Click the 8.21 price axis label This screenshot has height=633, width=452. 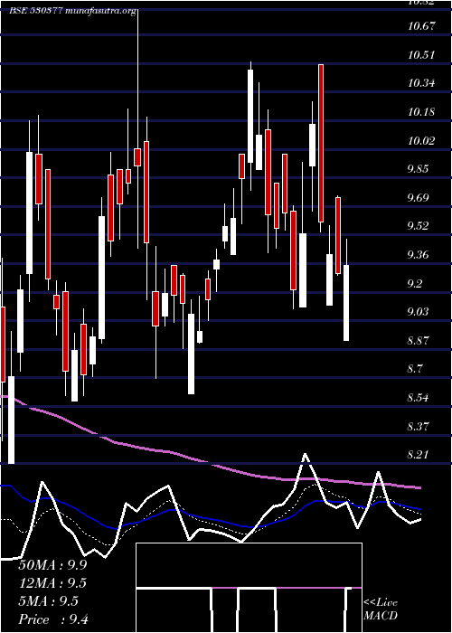point(419,456)
